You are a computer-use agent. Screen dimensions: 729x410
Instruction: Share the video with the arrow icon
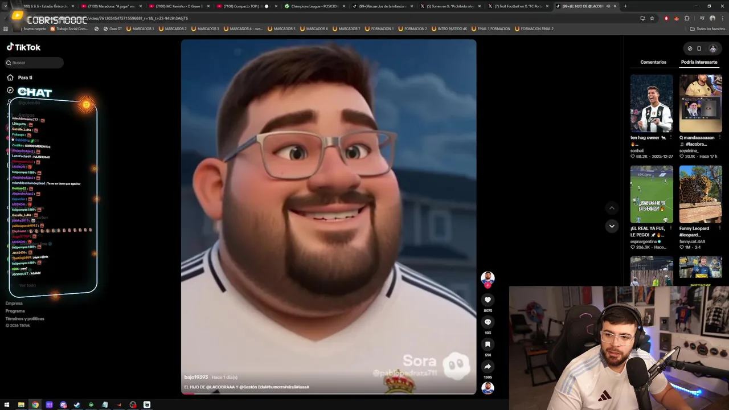tap(488, 367)
